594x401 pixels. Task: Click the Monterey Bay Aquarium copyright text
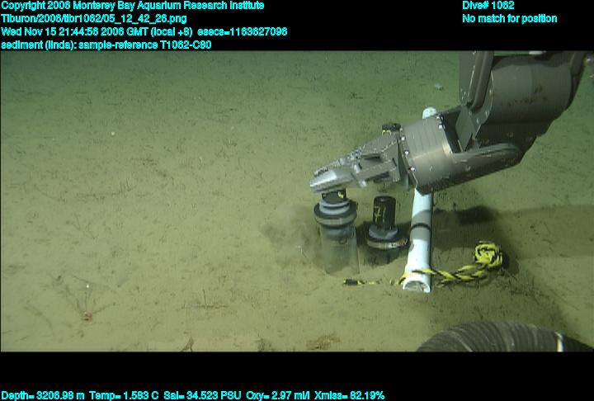[x=143, y=6]
